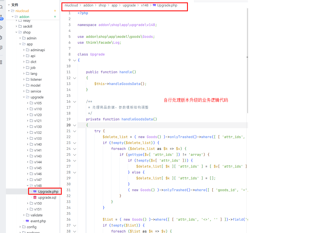Open the debug bug icon panel
Screen dimensions: 325x233
tap(1, 38)
